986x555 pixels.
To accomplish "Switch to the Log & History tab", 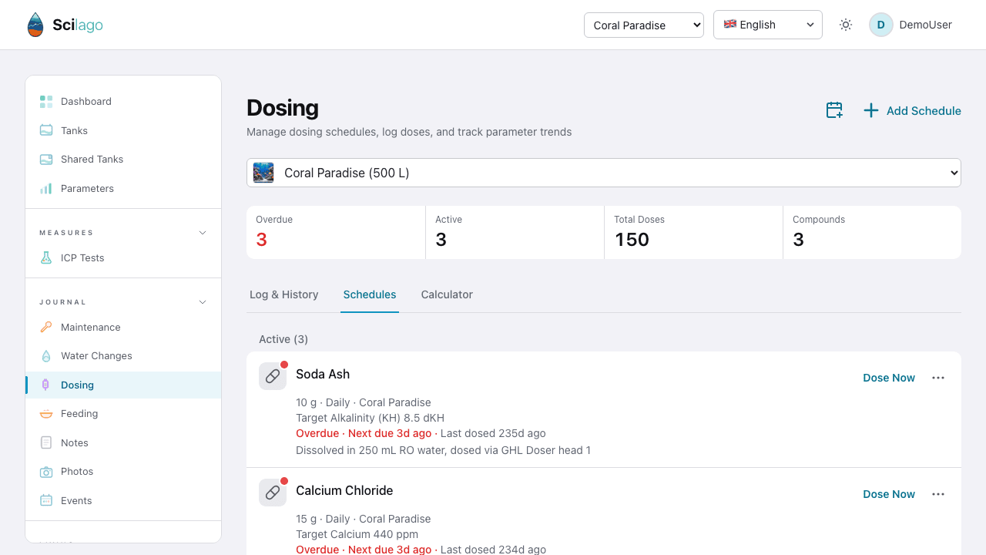I will (x=284, y=294).
